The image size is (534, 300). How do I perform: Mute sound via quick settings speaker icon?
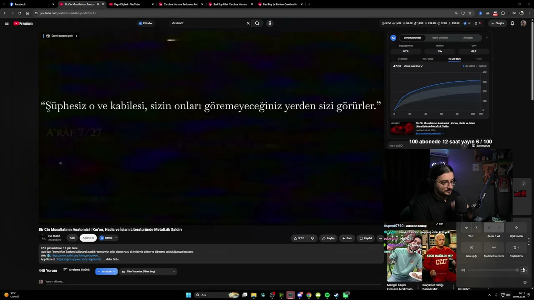(x=463, y=270)
